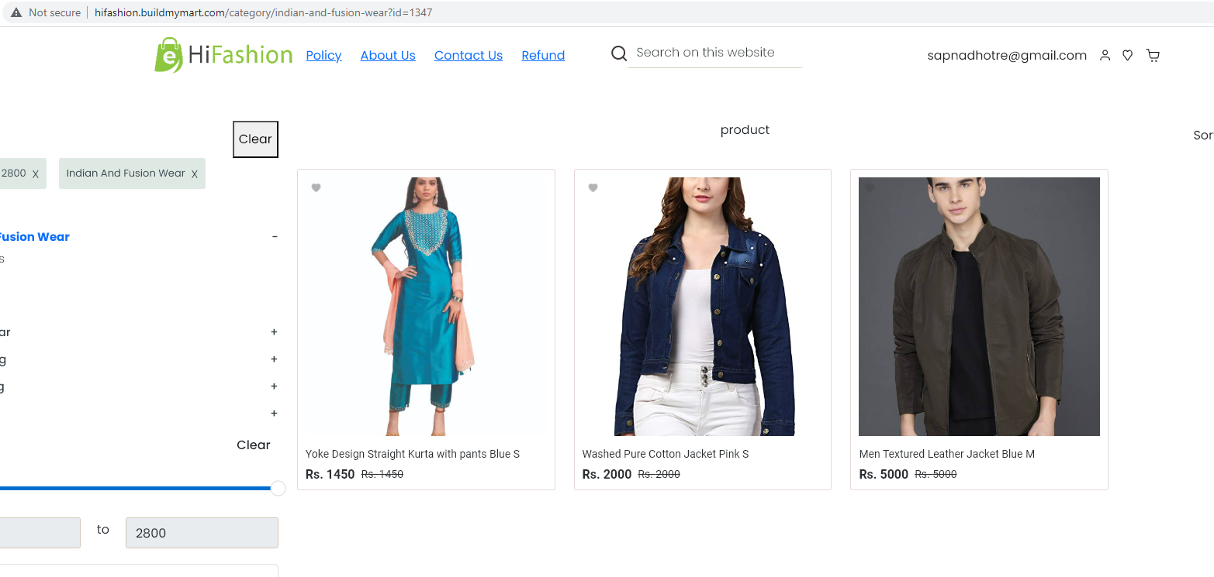Add Yoke Design Kurta to wishlist
Viewport: 1214px width, 577px height.
pos(316,187)
